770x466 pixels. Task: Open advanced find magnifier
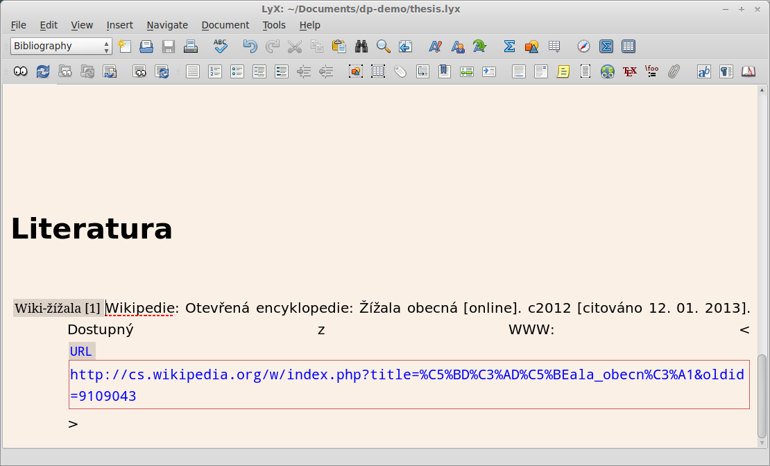384,46
